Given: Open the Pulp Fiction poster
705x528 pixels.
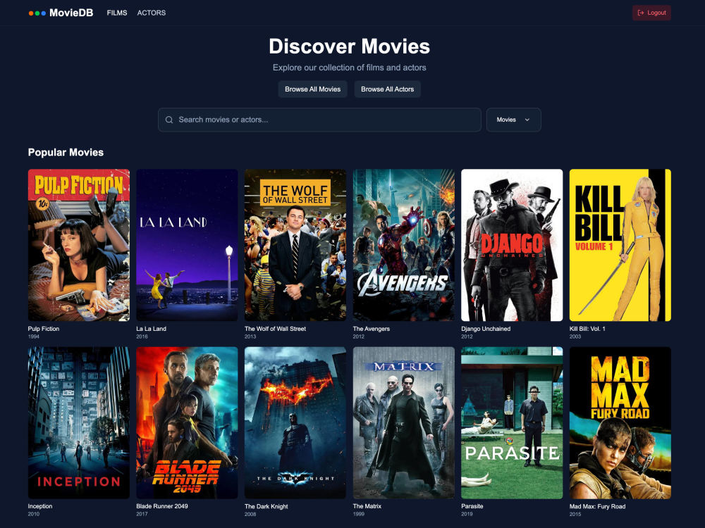Looking at the screenshot, I should click(79, 245).
